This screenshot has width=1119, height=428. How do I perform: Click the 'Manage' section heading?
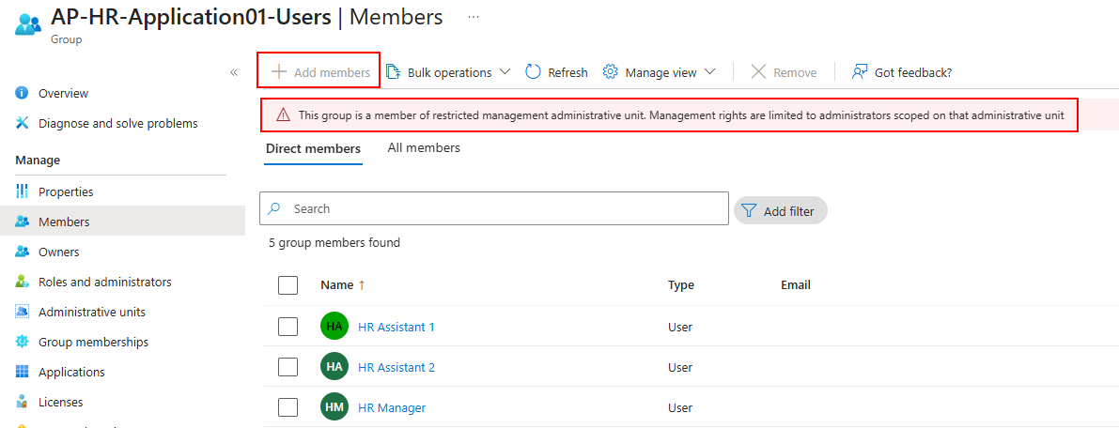[38, 160]
